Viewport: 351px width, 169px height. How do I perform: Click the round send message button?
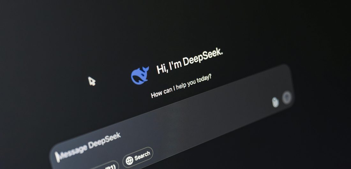coord(287,97)
